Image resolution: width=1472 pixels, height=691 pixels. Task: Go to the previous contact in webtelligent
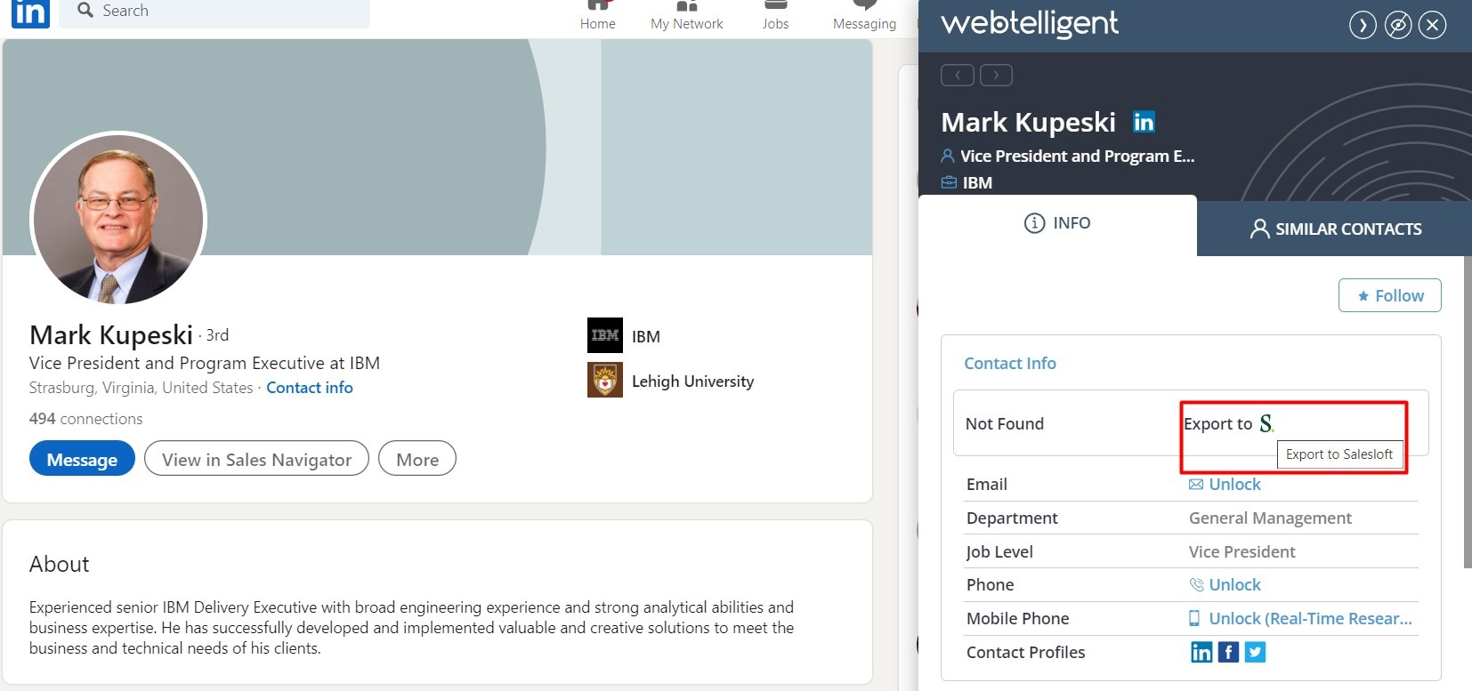[x=958, y=76]
